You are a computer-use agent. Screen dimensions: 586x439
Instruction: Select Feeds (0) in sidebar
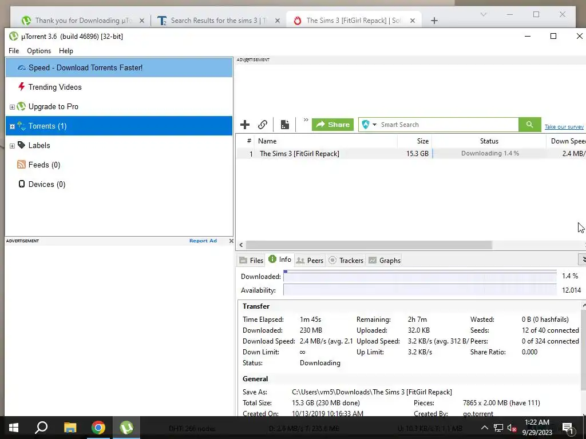119,165
